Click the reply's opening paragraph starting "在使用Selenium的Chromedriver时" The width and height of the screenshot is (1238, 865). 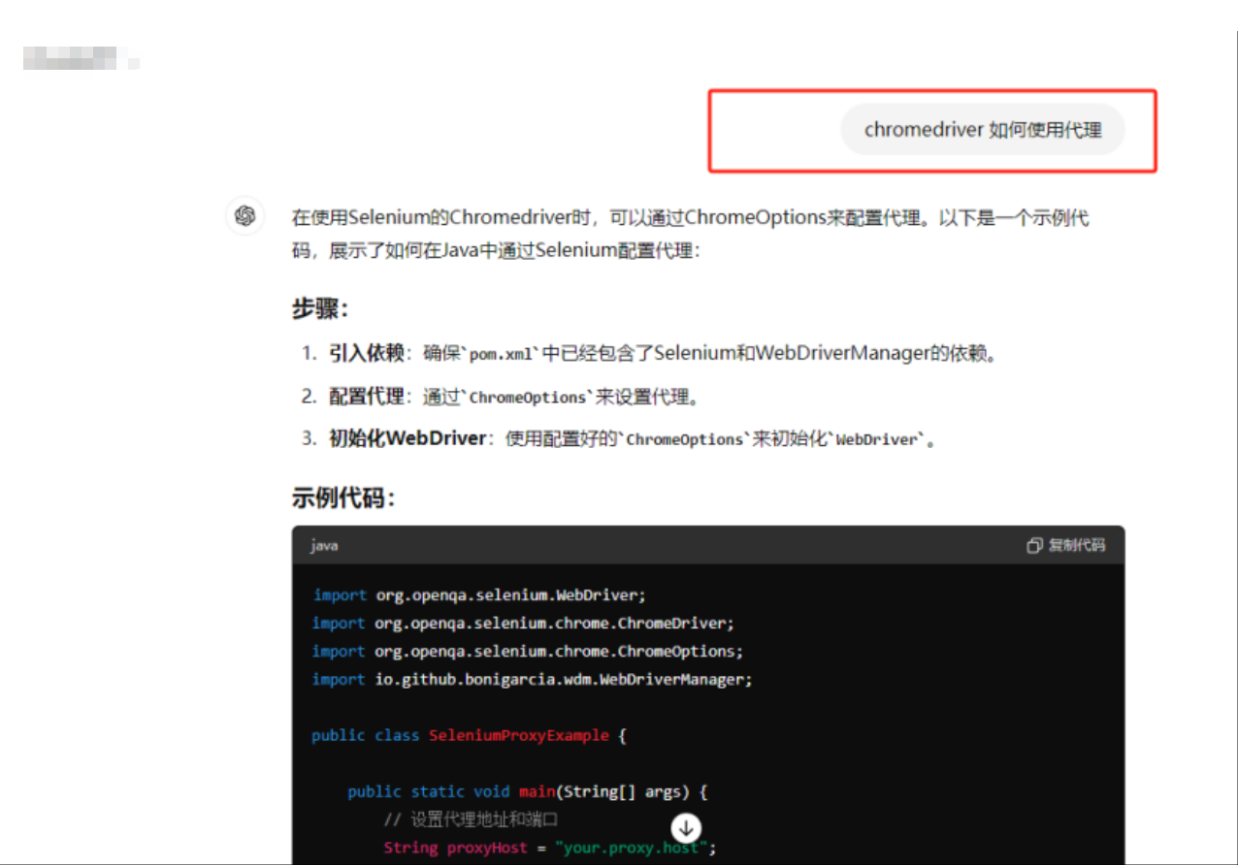click(x=690, y=234)
